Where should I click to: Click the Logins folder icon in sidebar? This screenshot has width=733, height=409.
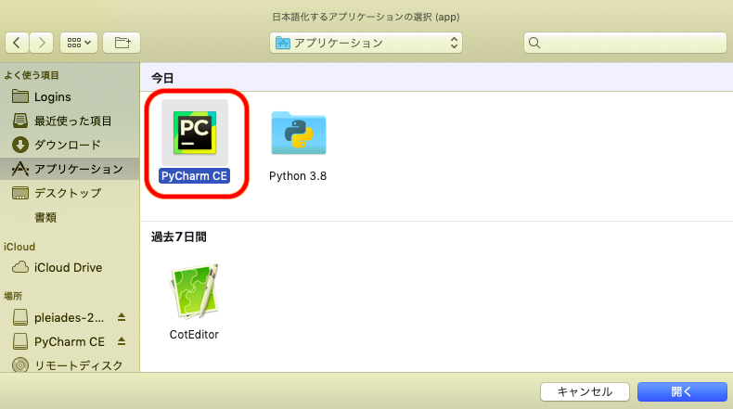(20, 96)
